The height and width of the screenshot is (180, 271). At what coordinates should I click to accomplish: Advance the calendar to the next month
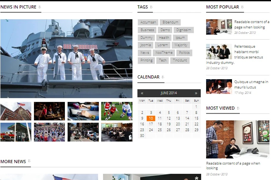point(196,93)
